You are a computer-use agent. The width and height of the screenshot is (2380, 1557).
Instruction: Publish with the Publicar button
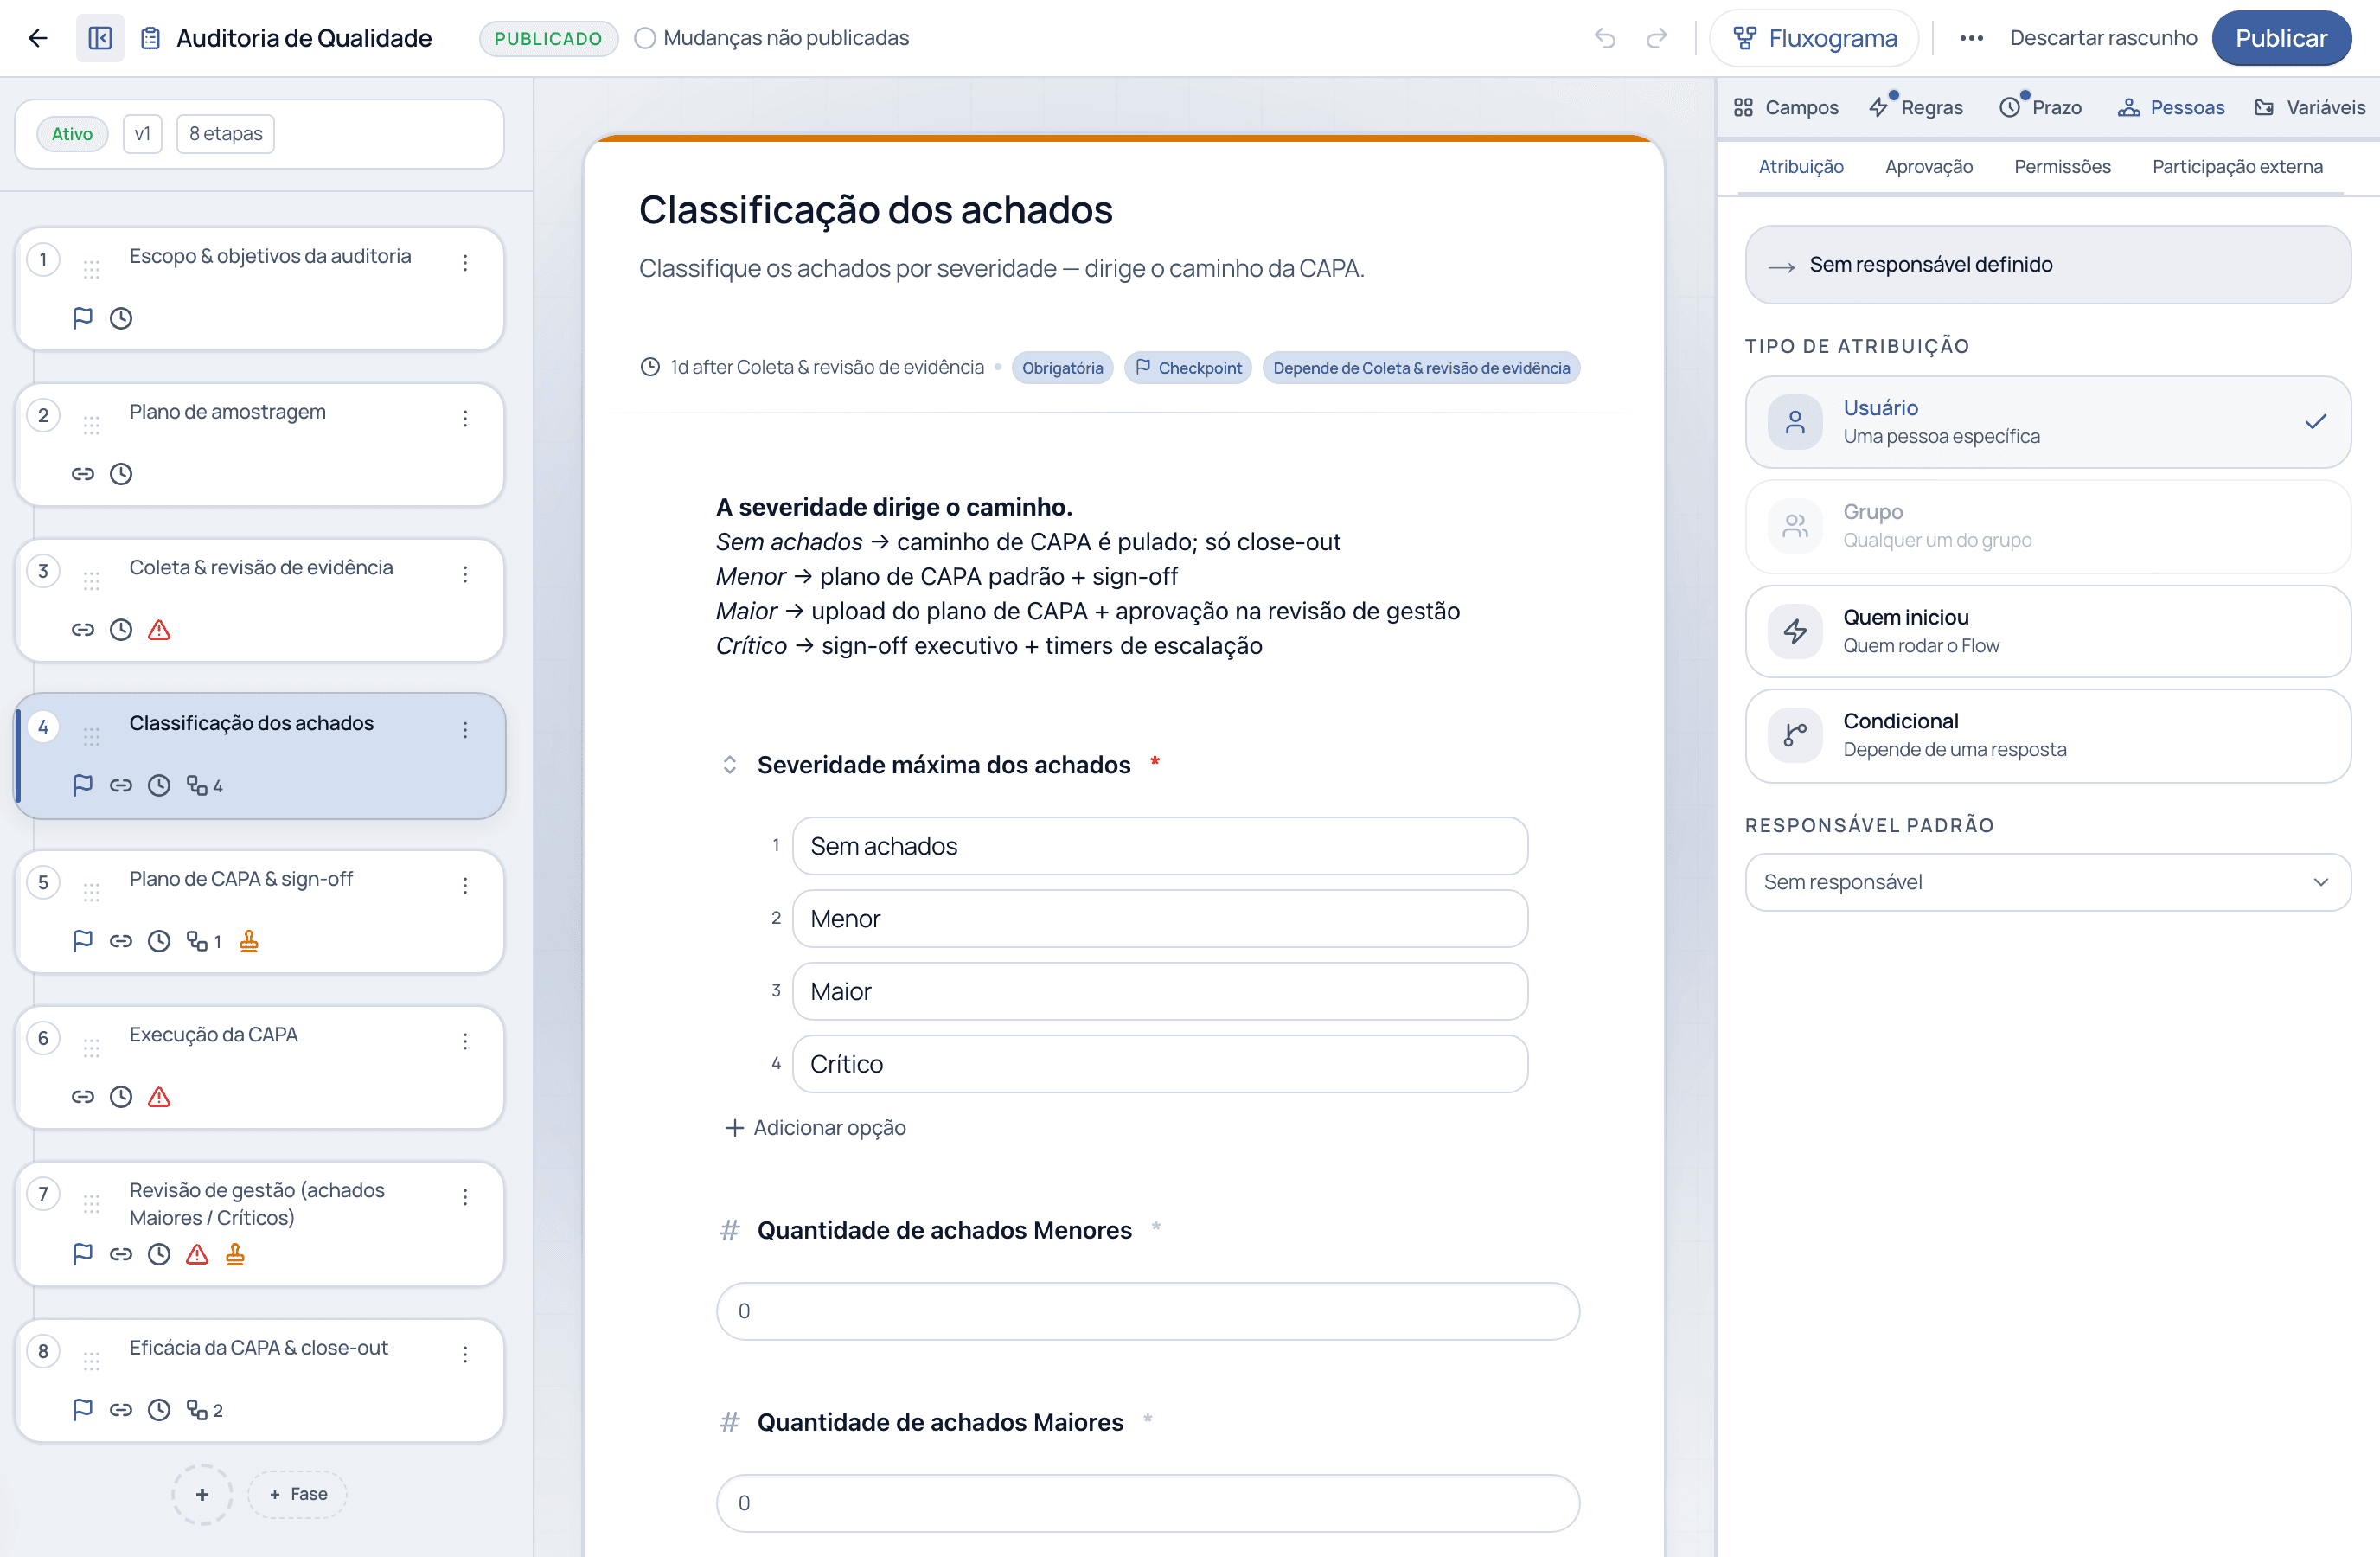(x=2281, y=38)
